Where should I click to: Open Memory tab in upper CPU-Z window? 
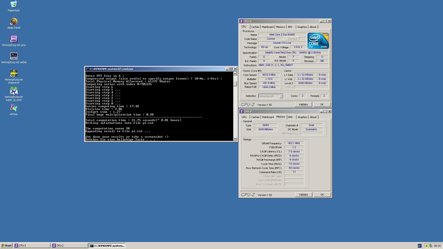click(280, 27)
